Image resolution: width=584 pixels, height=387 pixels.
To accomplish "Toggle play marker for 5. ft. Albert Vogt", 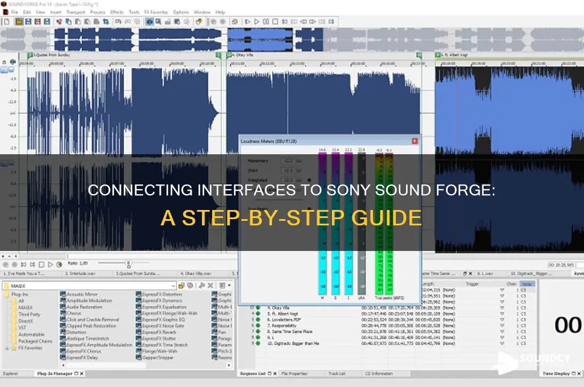I will tap(258, 314).
